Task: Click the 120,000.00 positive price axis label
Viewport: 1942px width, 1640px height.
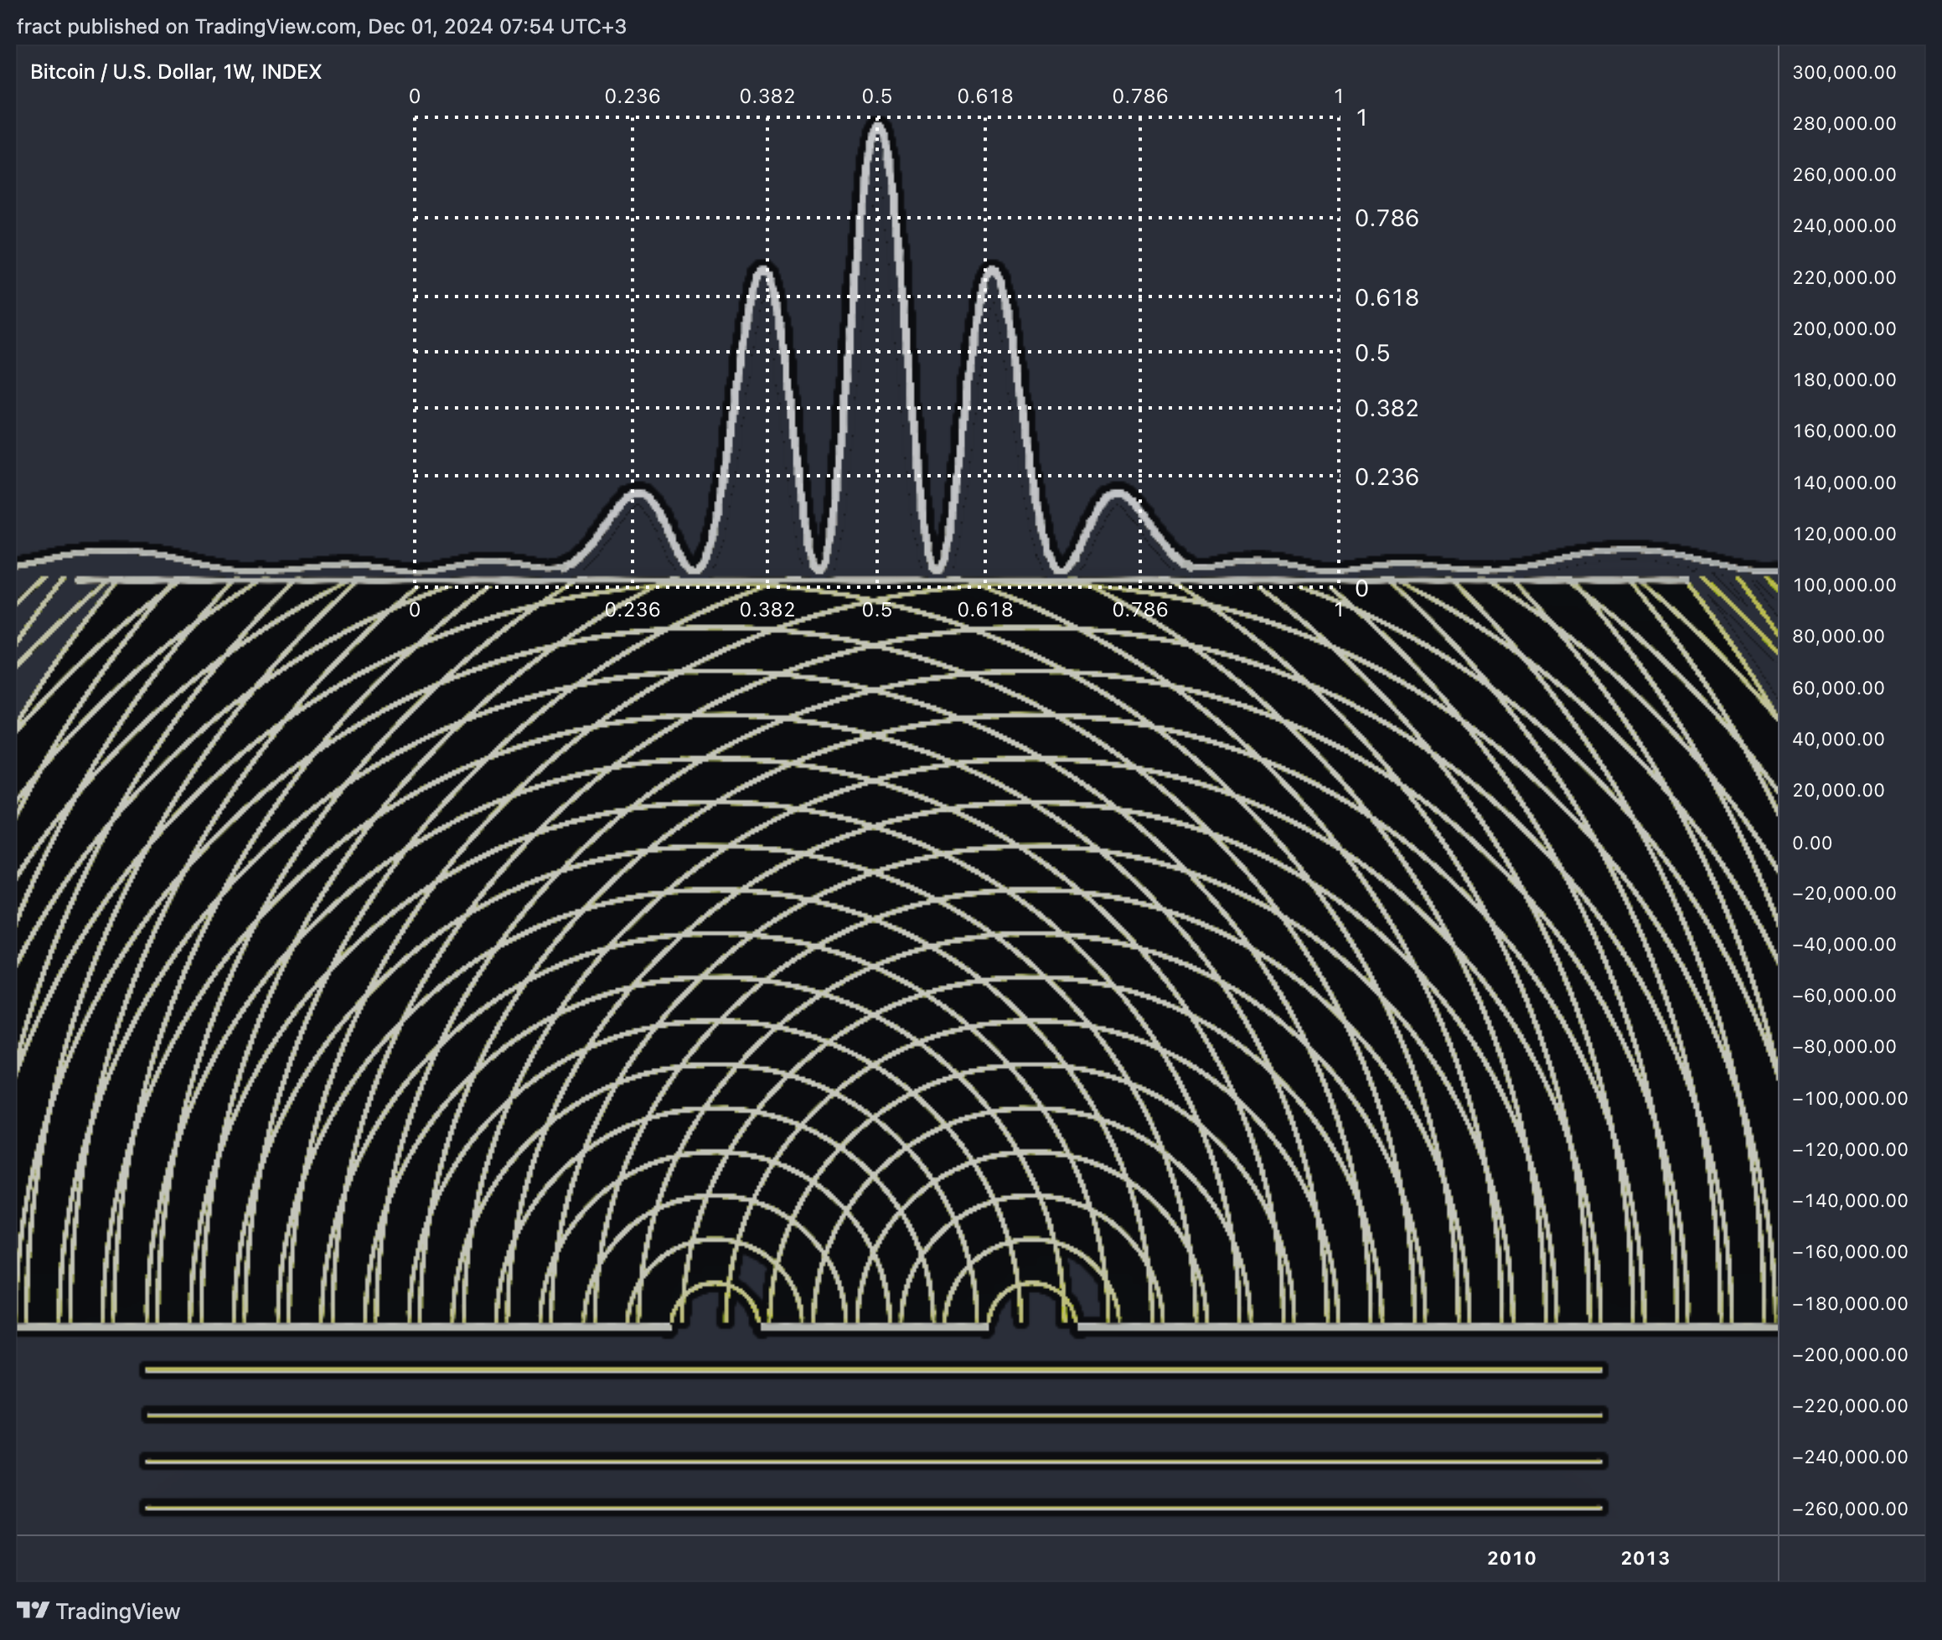Action: click(1844, 534)
